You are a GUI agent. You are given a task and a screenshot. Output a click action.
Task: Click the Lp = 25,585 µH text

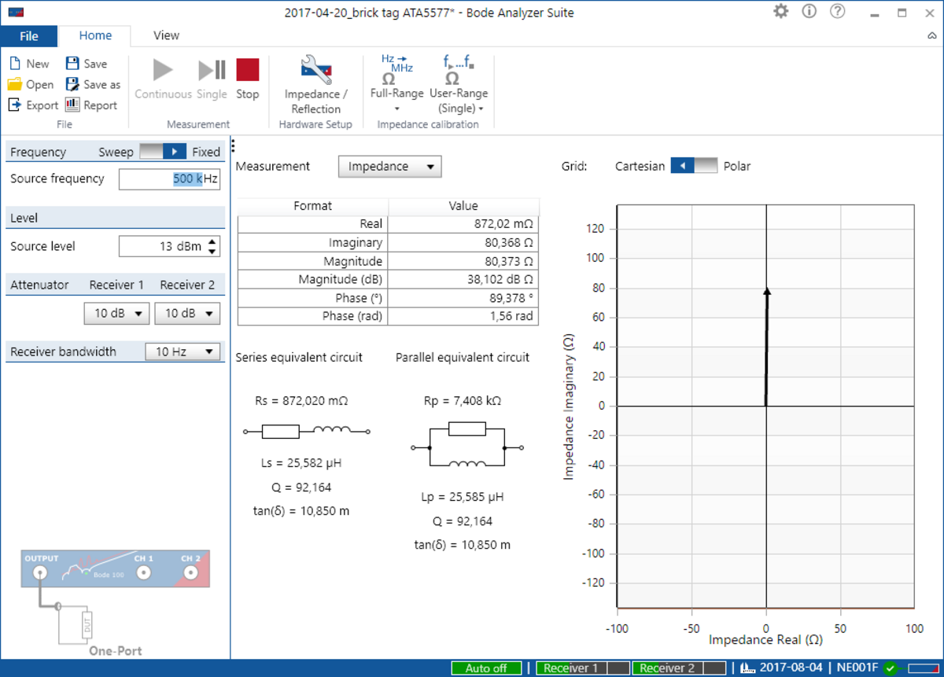[463, 498]
